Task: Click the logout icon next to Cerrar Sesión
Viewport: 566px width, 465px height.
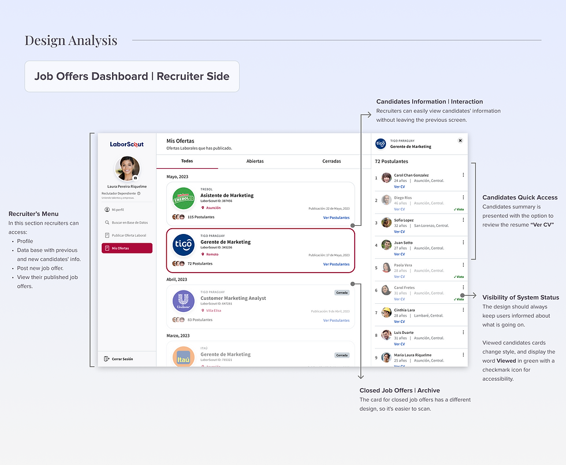Action: [x=106, y=359]
